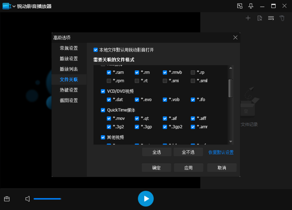The width and height of the screenshot is (292, 210).
Task: Switch to mini player mode icon
Action: [240, 6]
